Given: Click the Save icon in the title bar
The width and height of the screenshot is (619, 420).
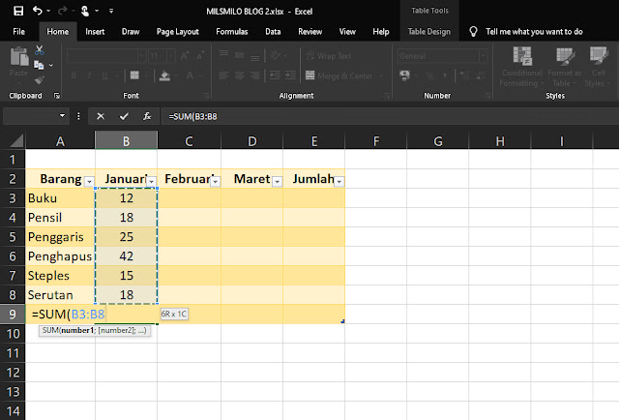Looking at the screenshot, I should pos(18,11).
